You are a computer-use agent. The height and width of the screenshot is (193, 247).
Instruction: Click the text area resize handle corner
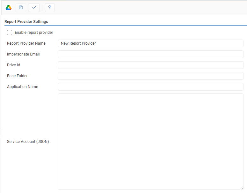click(x=242, y=188)
